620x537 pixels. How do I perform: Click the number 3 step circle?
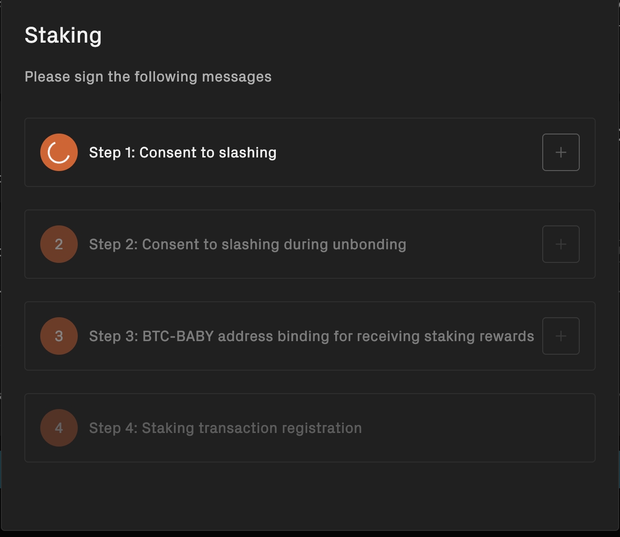point(59,336)
